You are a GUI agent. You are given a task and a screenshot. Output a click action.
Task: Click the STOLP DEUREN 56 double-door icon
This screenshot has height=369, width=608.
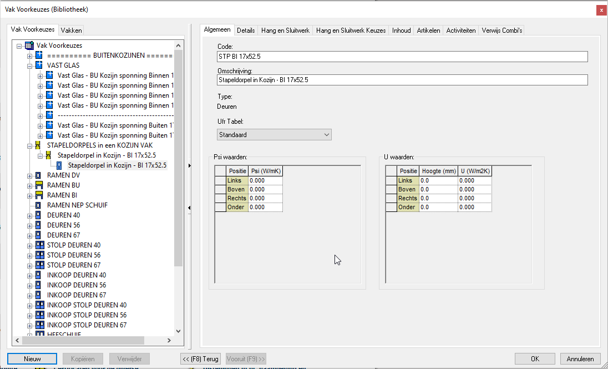pyautogui.click(x=40, y=255)
